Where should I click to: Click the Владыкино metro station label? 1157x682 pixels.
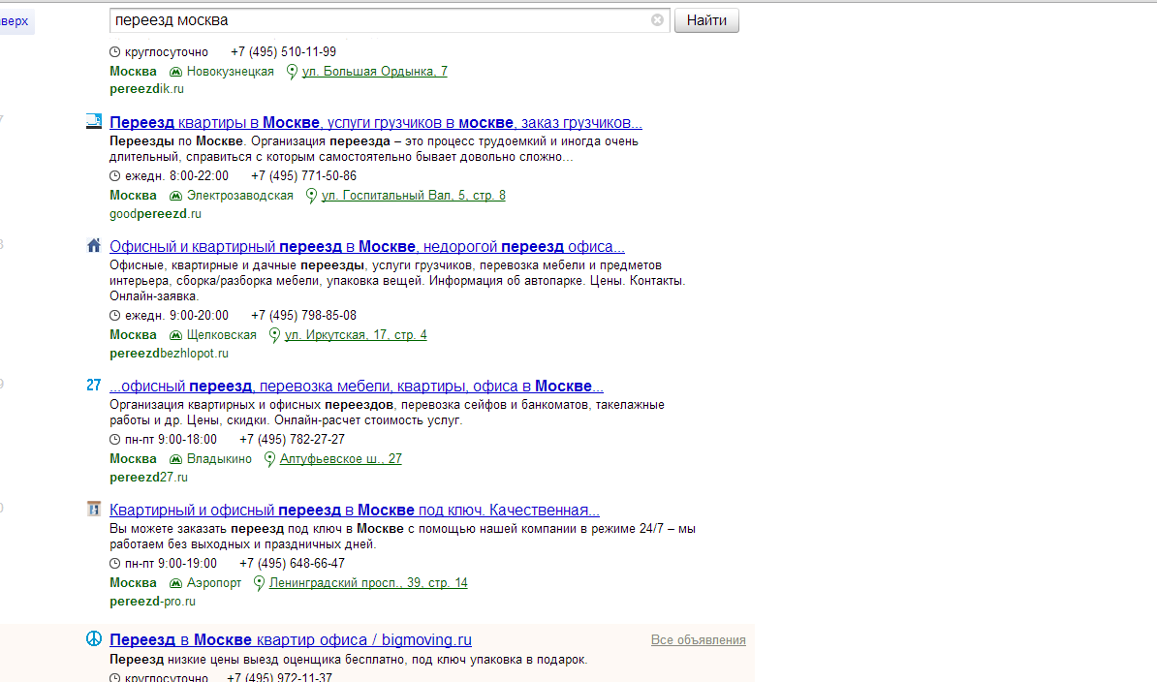(x=219, y=458)
